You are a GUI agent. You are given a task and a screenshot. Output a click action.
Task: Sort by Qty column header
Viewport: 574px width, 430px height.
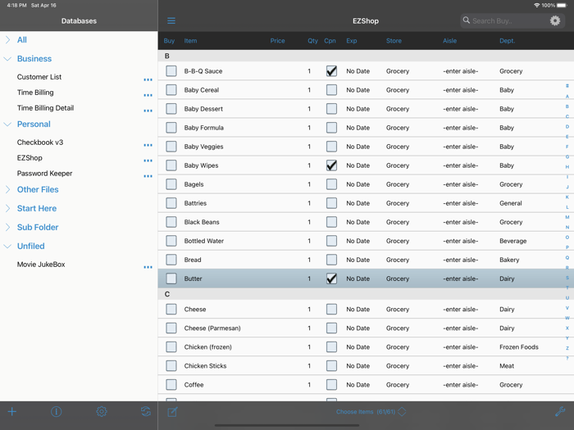[312, 41]
